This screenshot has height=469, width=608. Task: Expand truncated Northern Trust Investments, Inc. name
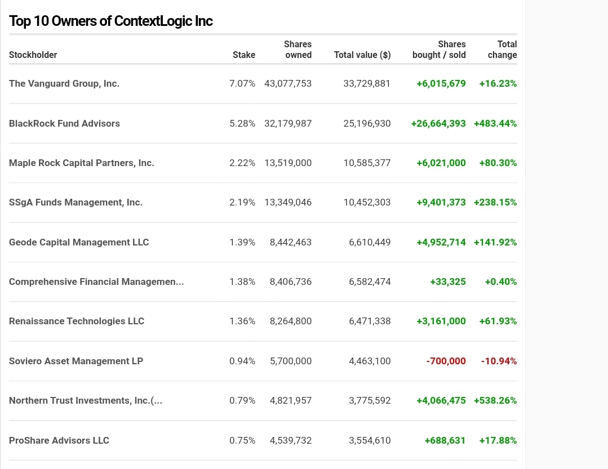(85, 400)
